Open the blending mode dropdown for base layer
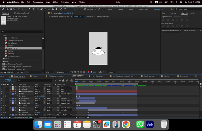The height and width of the screenshot is (131, 202). 37,108
